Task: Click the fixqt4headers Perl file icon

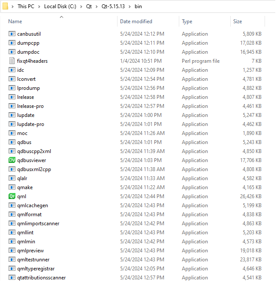Action: [12, 61]
